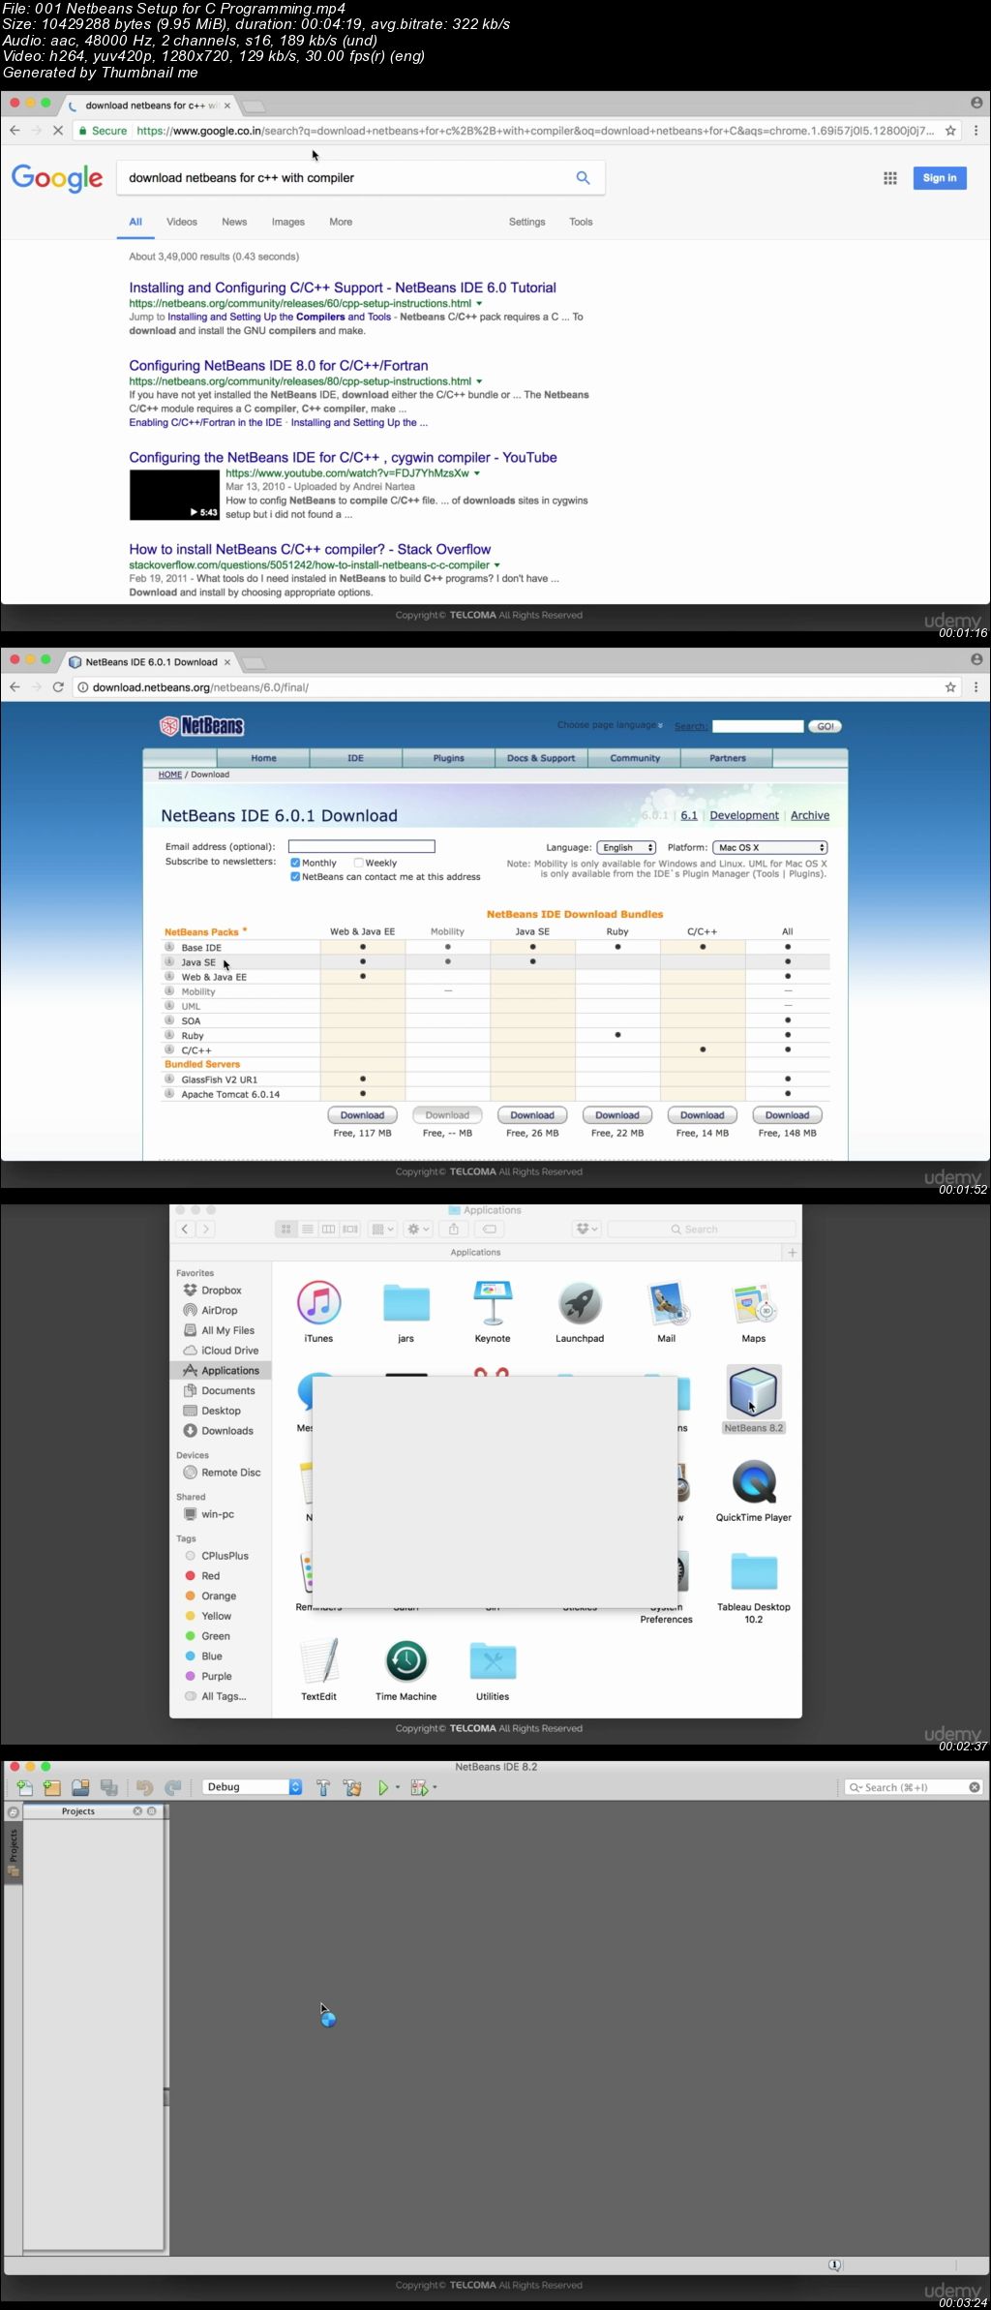Open 'Configuring NetBeans IDE 8.0 for C/C++/Fortran' result
The height and width of the screenshot is (2310, 991).
coord(279,366)
